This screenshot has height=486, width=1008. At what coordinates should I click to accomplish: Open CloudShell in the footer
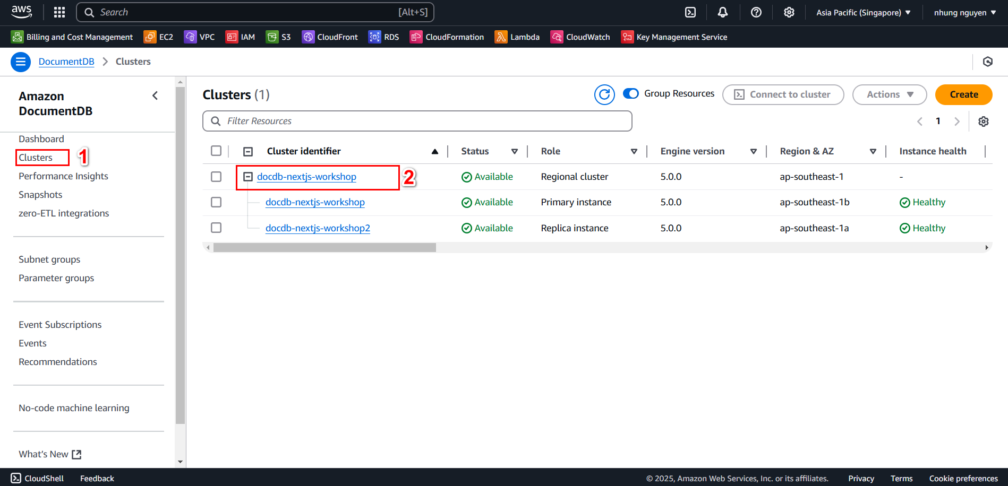37,478
